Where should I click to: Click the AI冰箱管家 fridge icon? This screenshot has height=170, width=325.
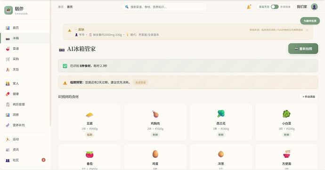62,49
